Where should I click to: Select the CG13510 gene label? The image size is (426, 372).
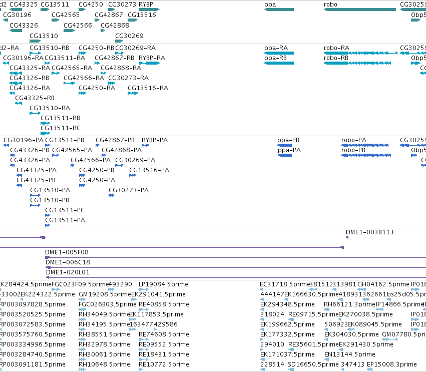pos(44,36)
